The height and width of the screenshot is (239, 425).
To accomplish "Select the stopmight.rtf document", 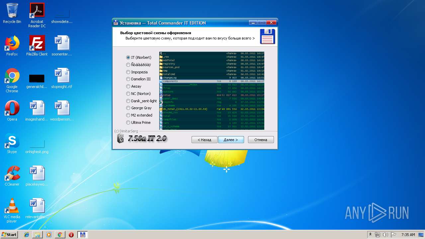I will (62, 78).
